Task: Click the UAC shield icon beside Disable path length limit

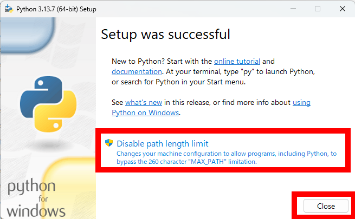Action: click(x=109, y=143)
